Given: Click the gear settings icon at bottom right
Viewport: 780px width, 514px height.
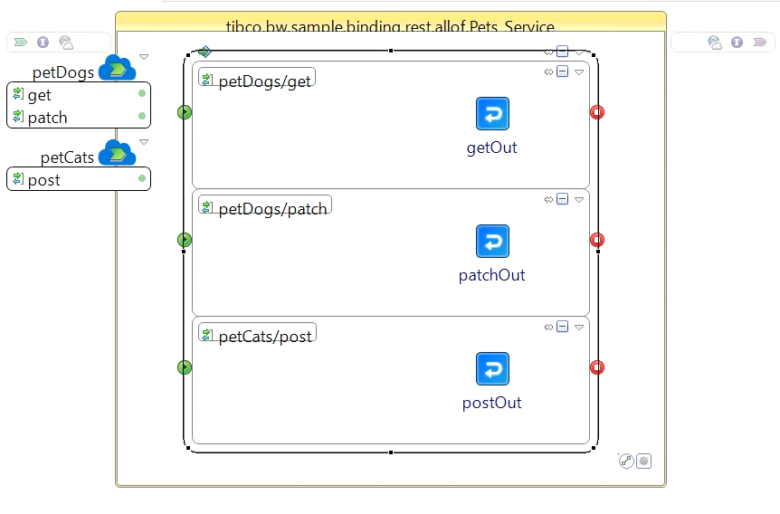Looking at the screenshot, I should click(x=643, y=462).
